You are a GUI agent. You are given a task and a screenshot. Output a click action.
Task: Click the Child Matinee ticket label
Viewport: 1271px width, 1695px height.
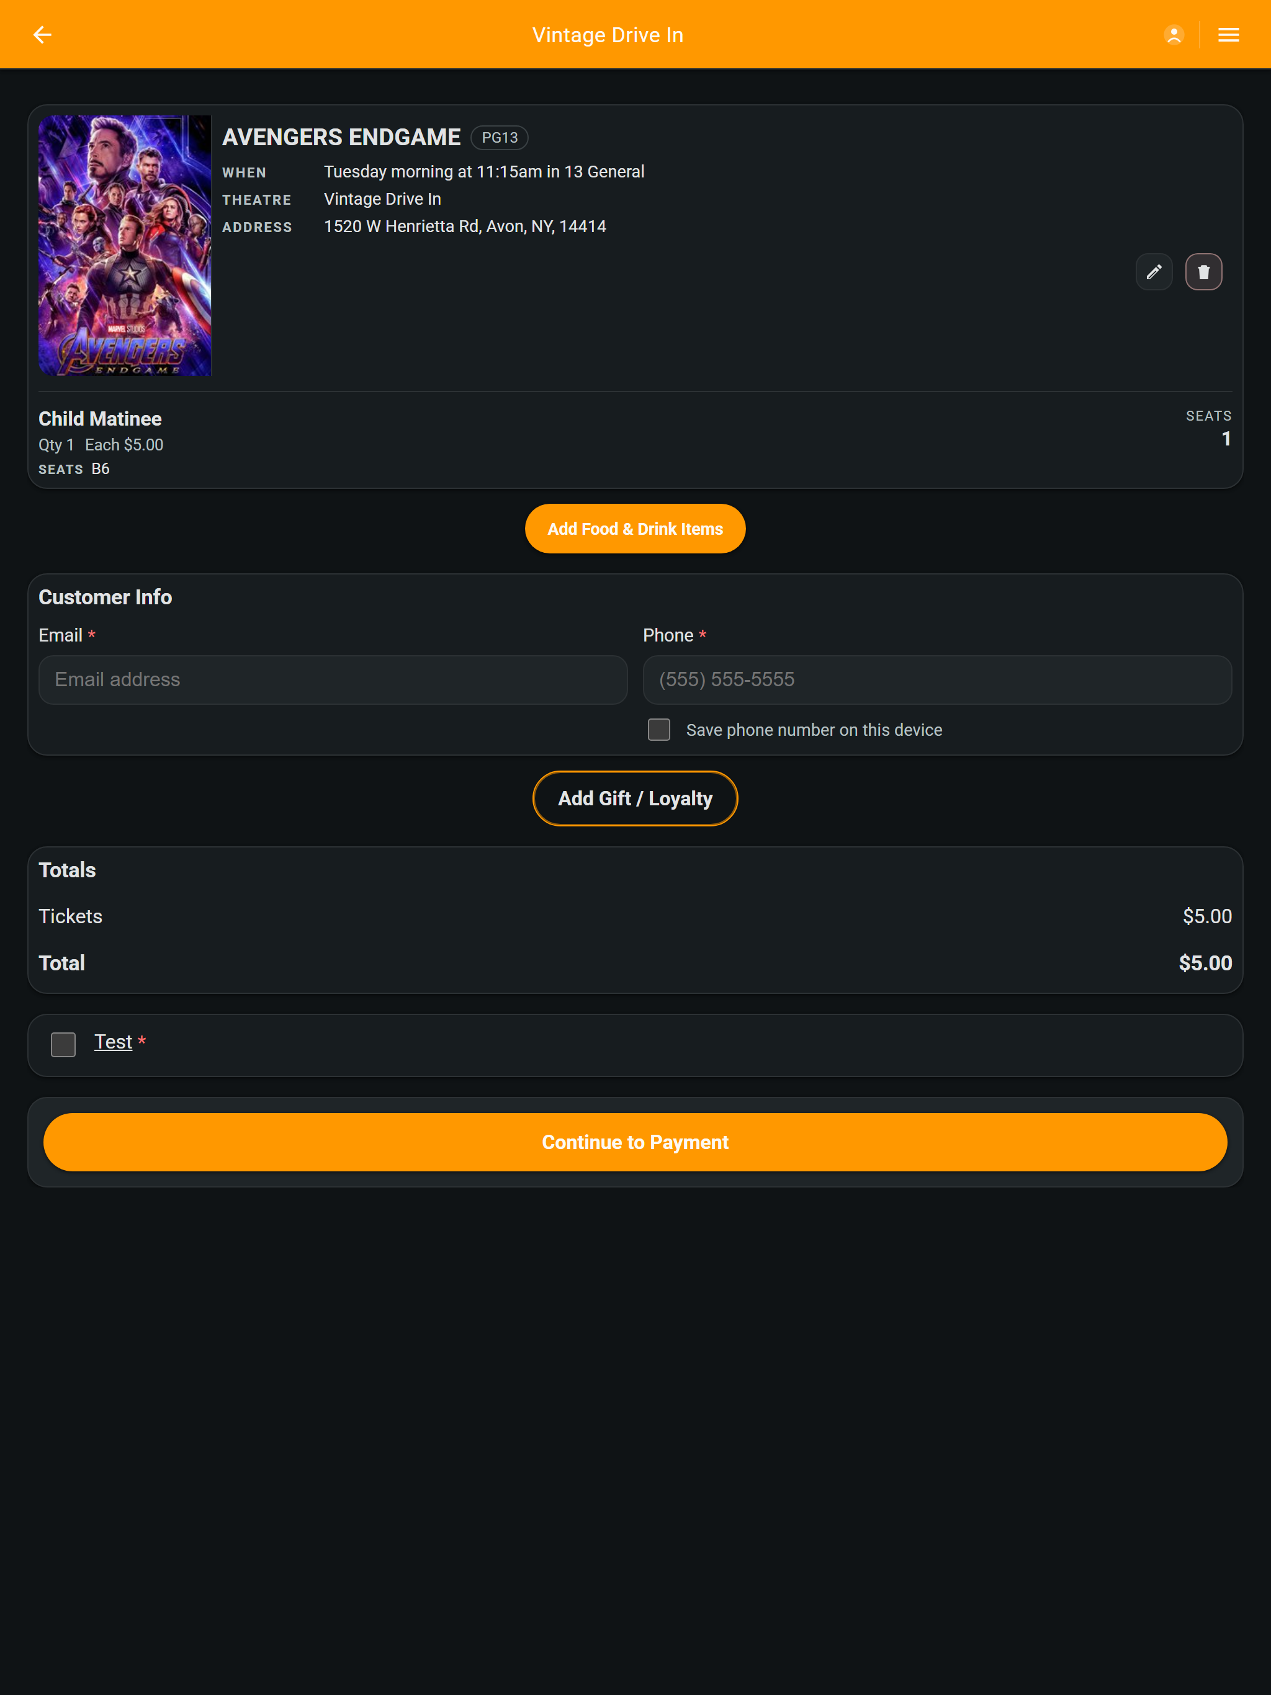tap(100, 418)
